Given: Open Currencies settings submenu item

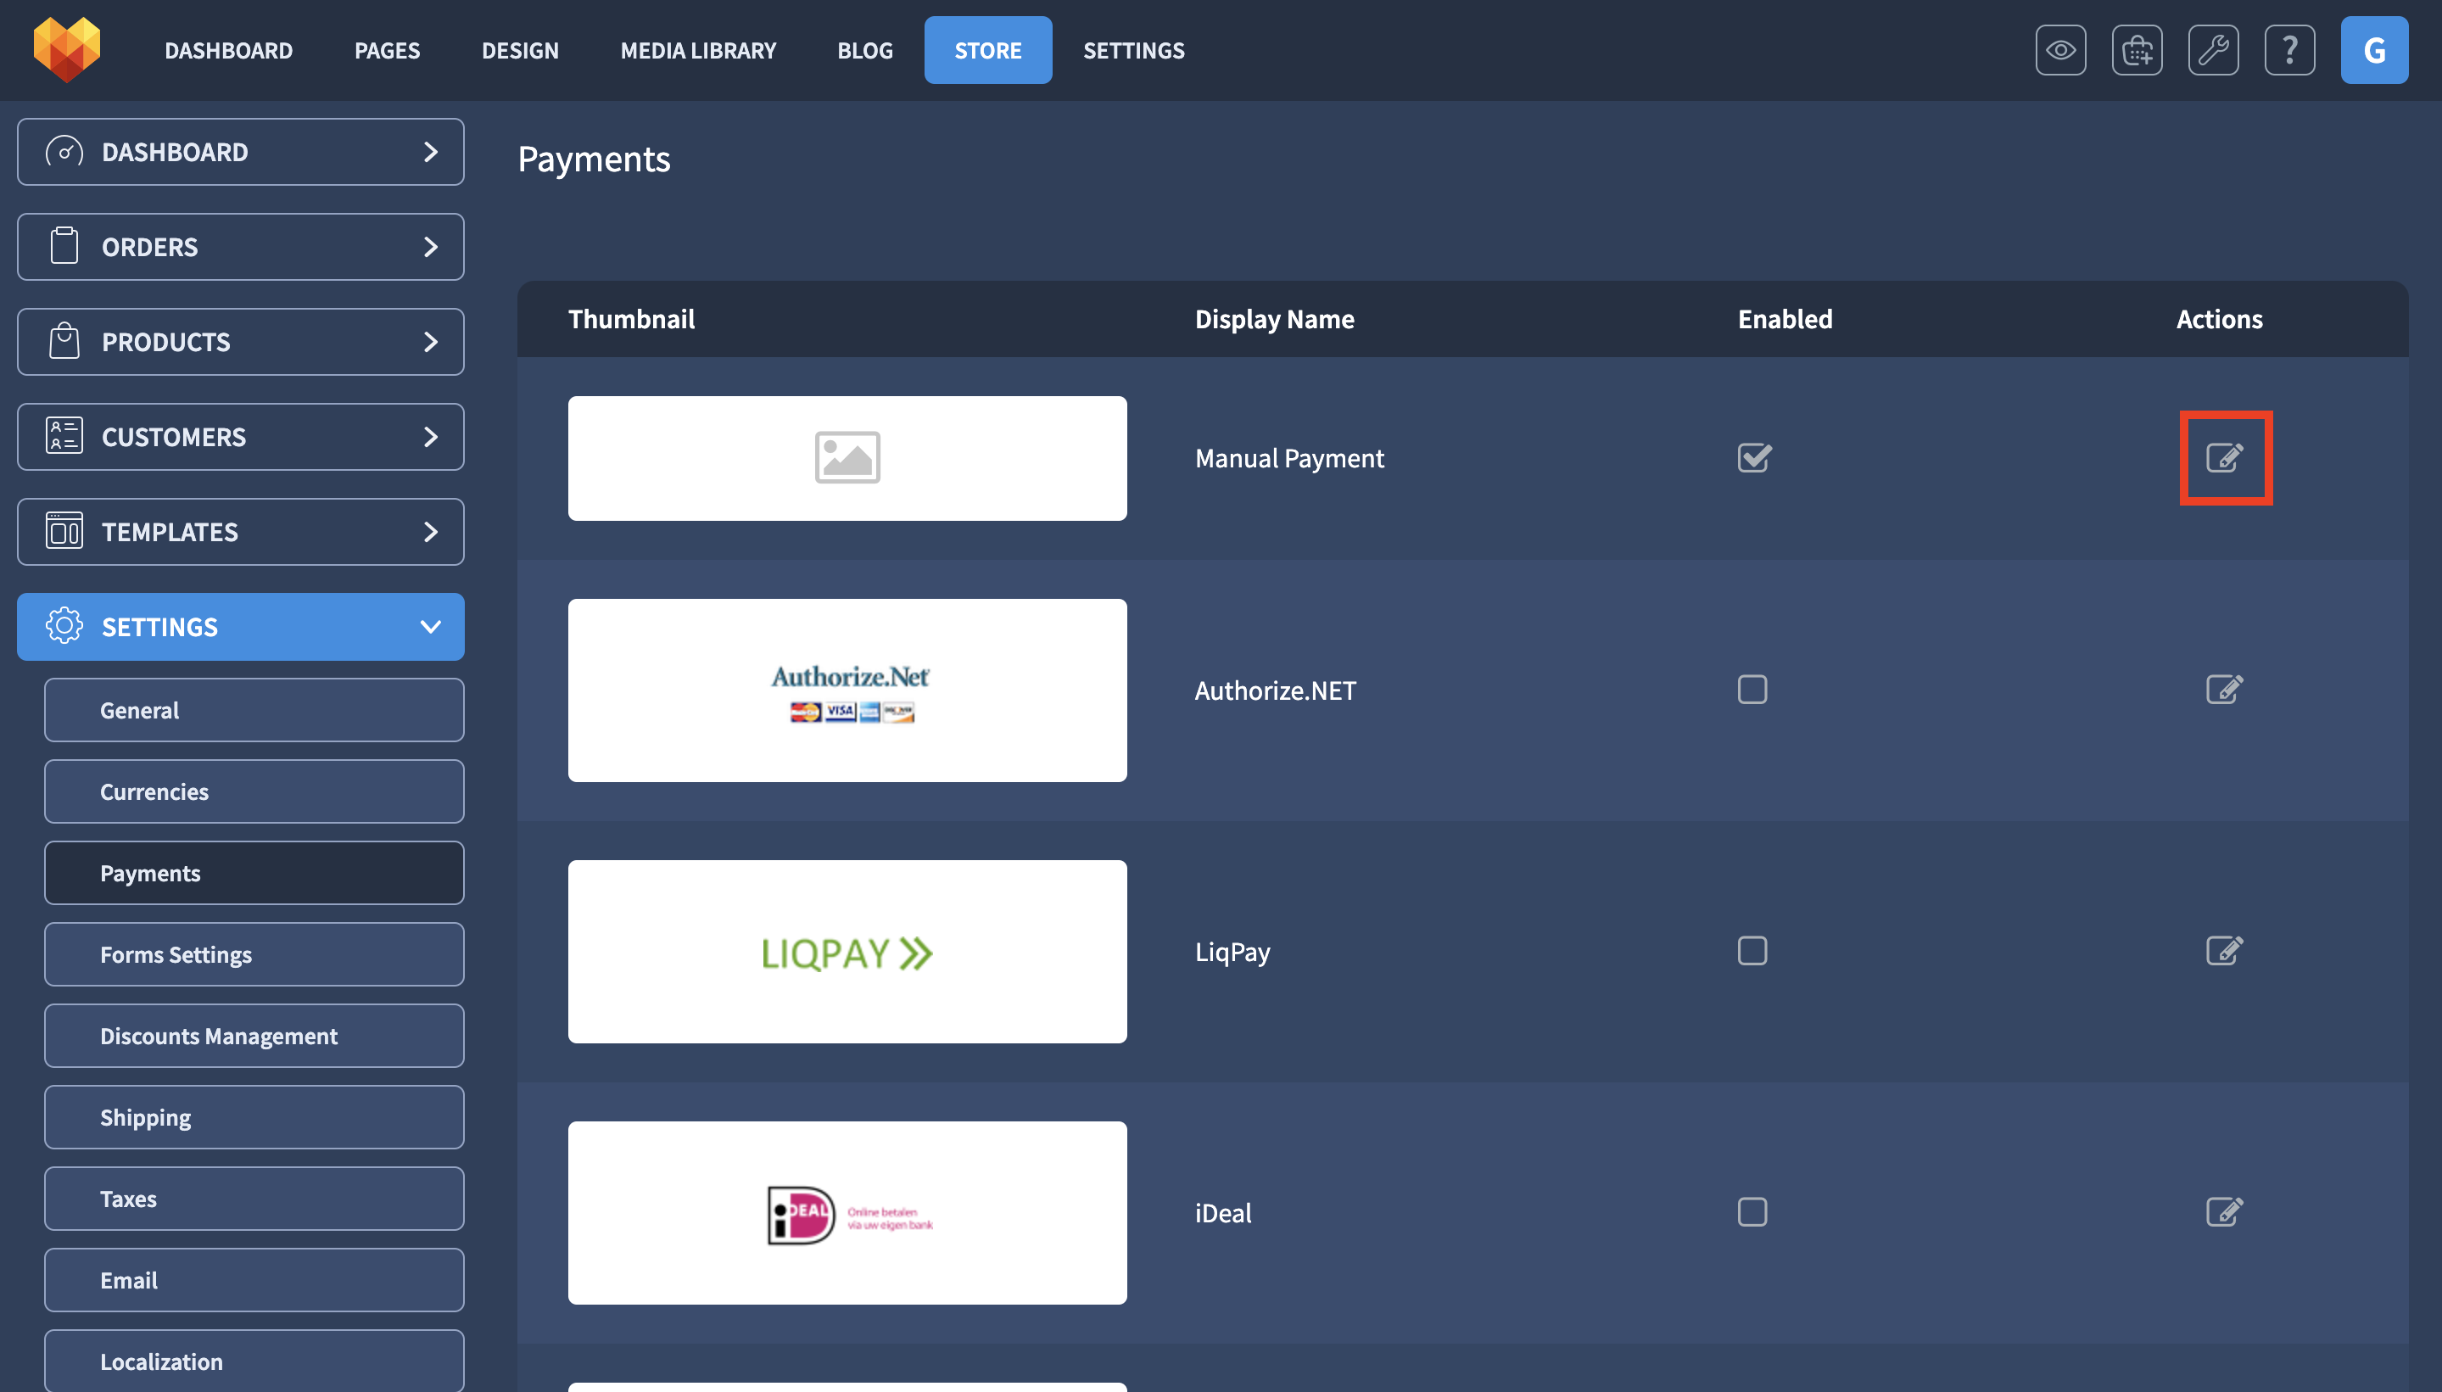Looking at the screenshot, I should (254, 791).
